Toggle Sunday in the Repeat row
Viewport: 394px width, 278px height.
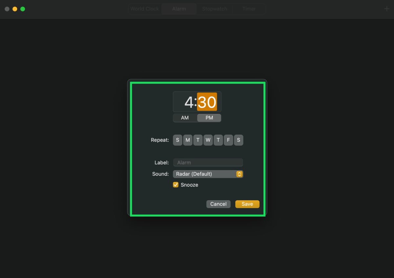(178, 140)
